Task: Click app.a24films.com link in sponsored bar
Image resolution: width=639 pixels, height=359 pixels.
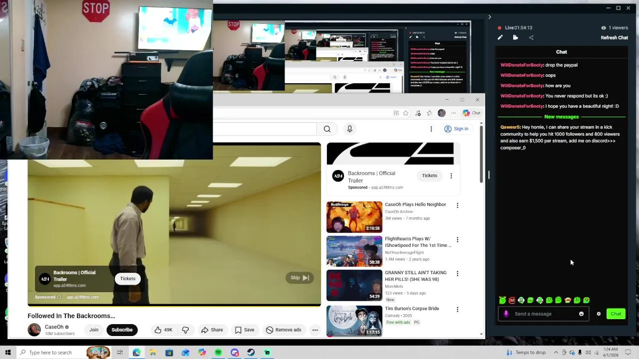Action: 82,297
